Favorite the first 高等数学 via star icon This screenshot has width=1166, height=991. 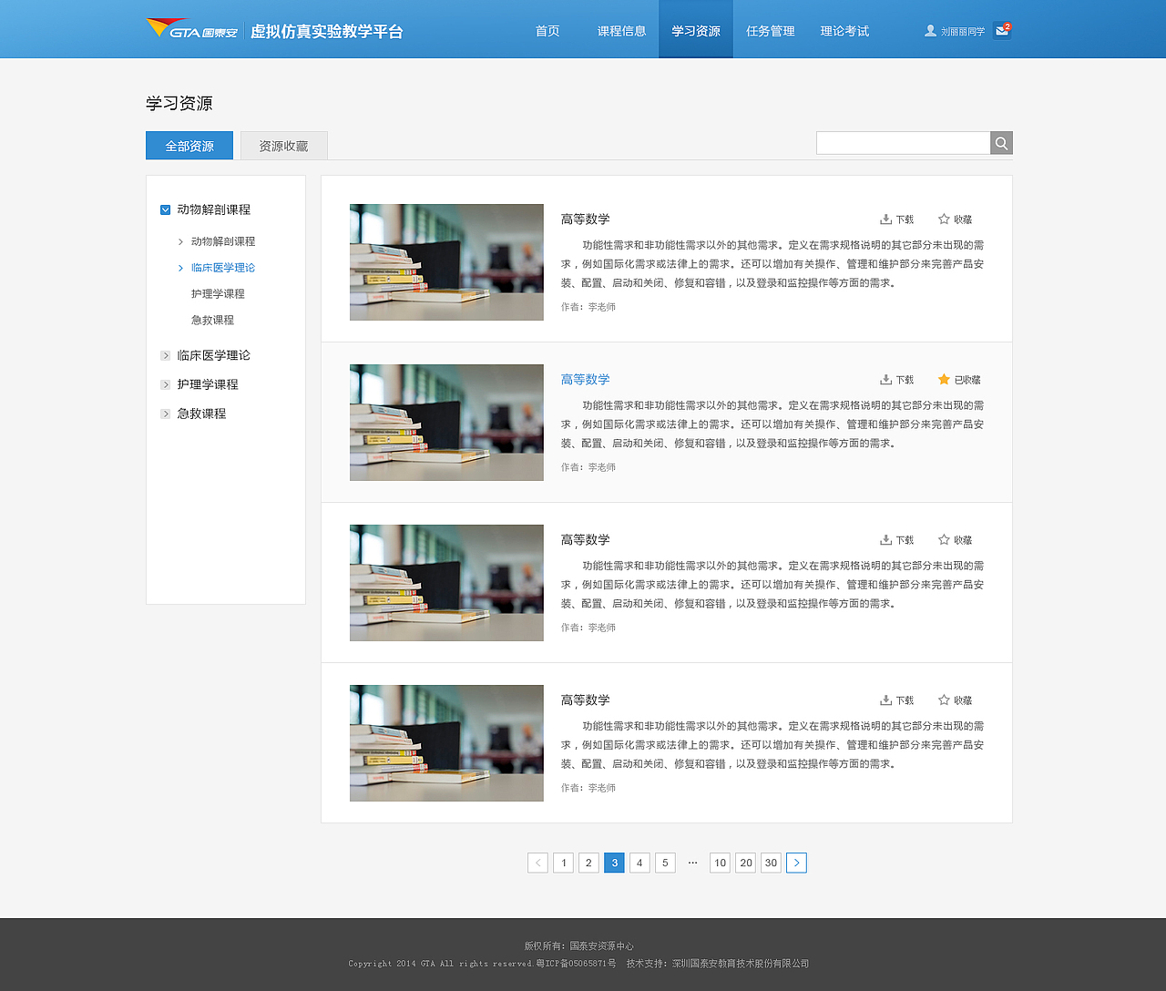coord(944,219)
